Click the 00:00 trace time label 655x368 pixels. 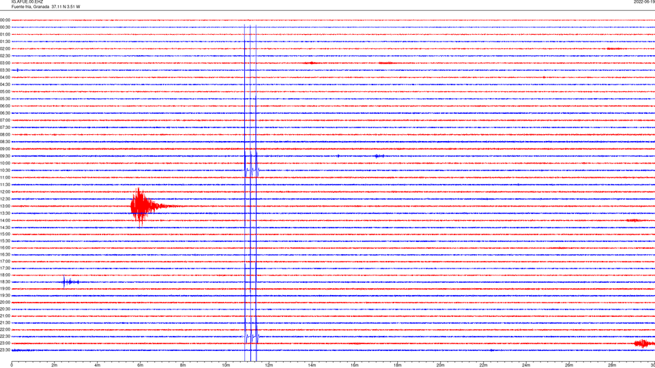point(5,20)
